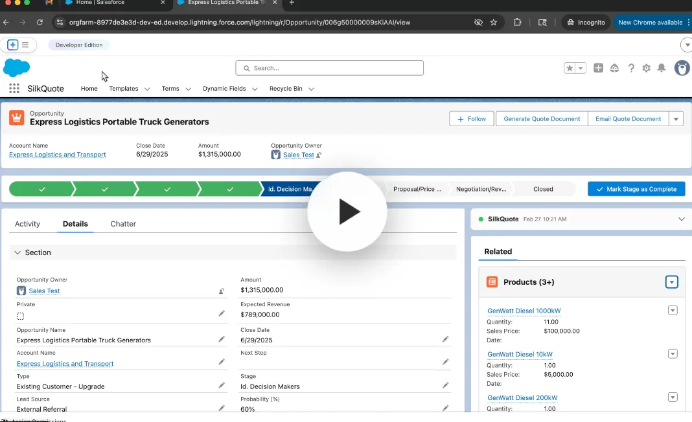Open the Templates nav dropdown
The height and width of the screenshot is (422, 692).
click(x=147, y=89)
